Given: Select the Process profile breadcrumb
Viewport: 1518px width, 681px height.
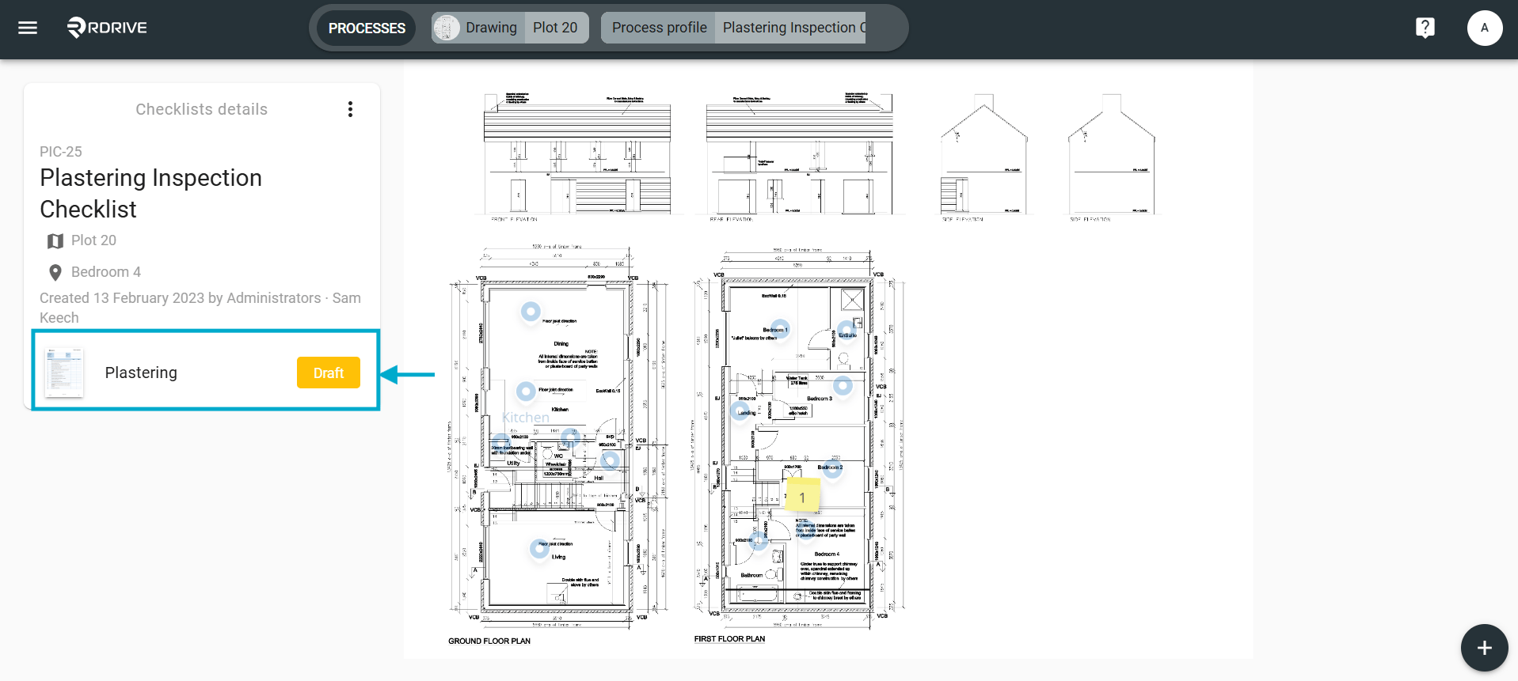Looking at the screenshot, I should [x=659, y=28].
